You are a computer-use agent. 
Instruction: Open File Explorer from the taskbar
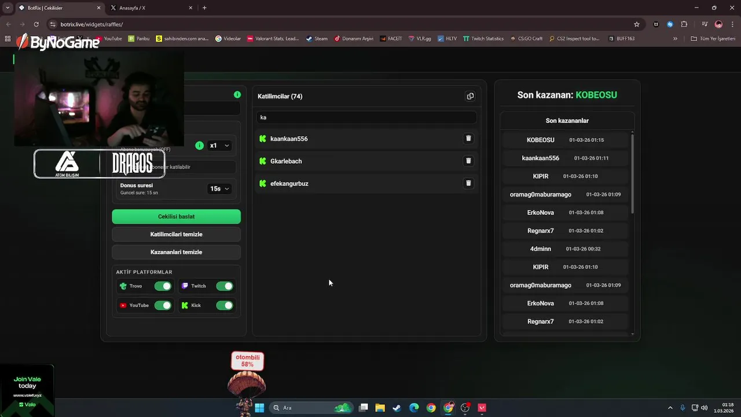[380, 408]
